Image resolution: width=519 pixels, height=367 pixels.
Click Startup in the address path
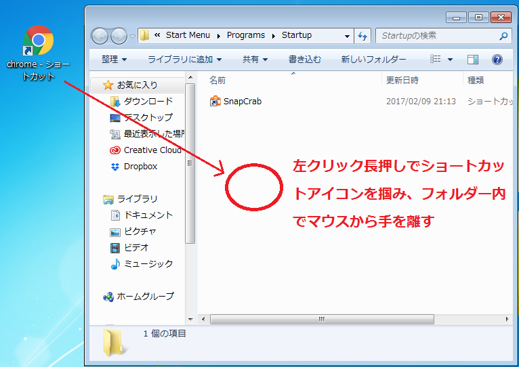(297, 35)
